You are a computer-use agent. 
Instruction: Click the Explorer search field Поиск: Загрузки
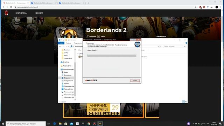tap(175, 47)
